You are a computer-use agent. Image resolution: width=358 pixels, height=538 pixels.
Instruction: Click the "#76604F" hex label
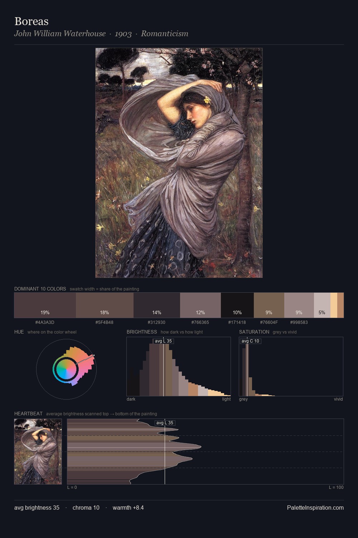pos(269,322)
